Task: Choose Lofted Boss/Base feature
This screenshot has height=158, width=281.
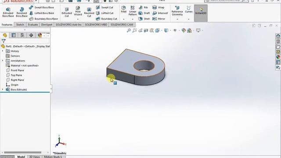Action: [x=42, y=13]
